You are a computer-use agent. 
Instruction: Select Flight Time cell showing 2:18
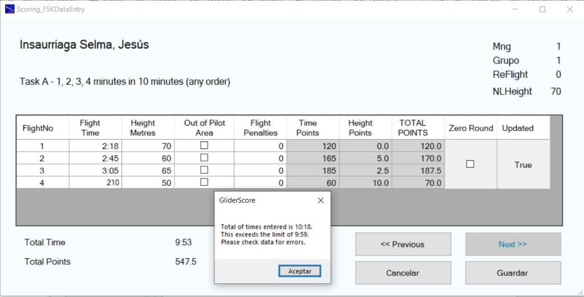click(95, 146)
